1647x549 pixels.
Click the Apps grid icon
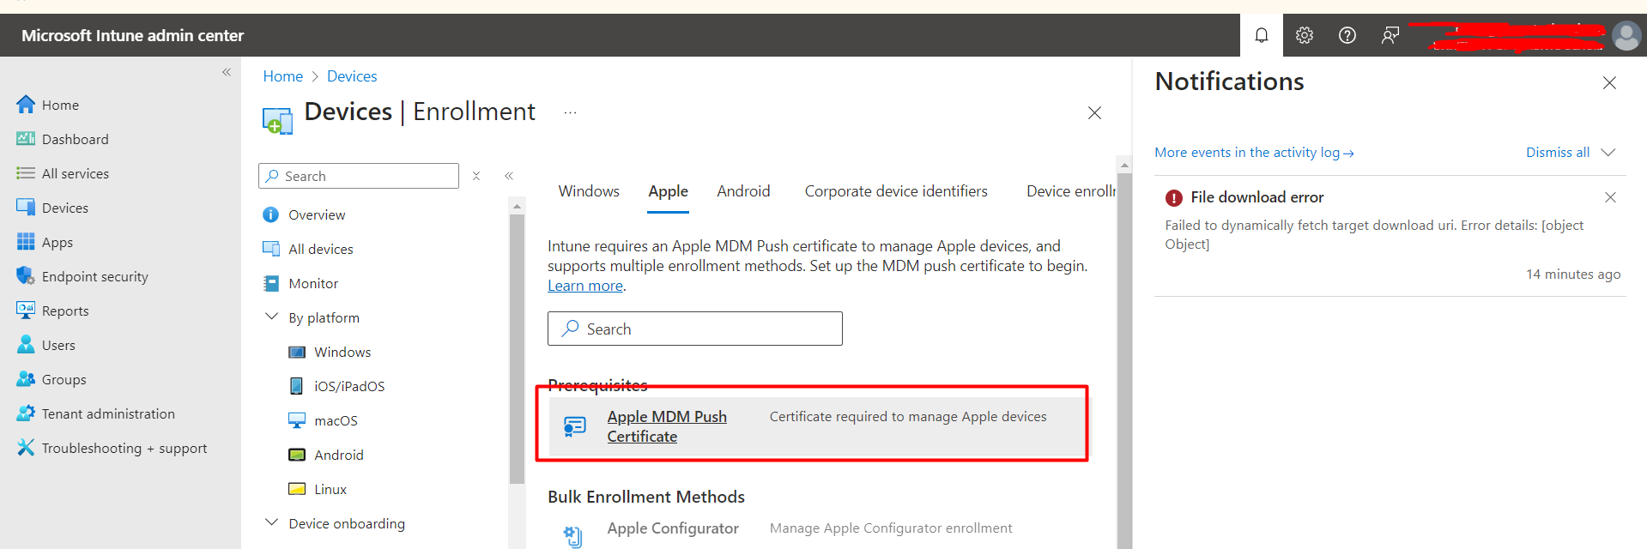click(x=26, y=242)
